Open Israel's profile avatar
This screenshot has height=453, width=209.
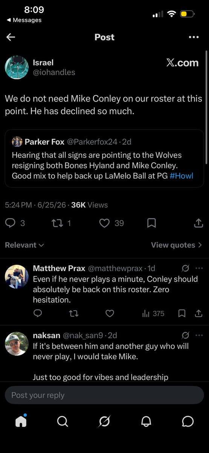[17, 67]
